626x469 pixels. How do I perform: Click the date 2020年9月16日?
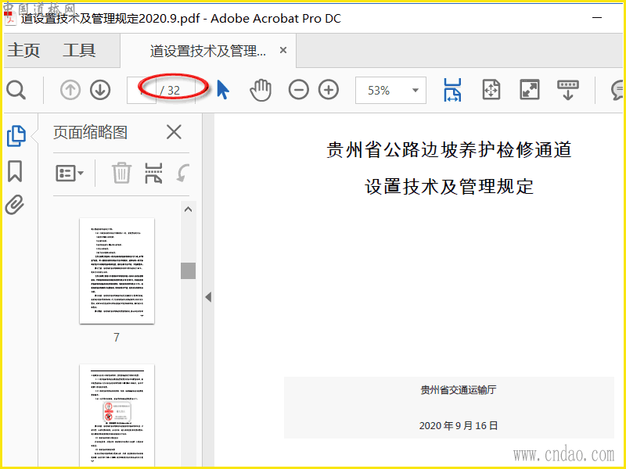click(459, 425)
